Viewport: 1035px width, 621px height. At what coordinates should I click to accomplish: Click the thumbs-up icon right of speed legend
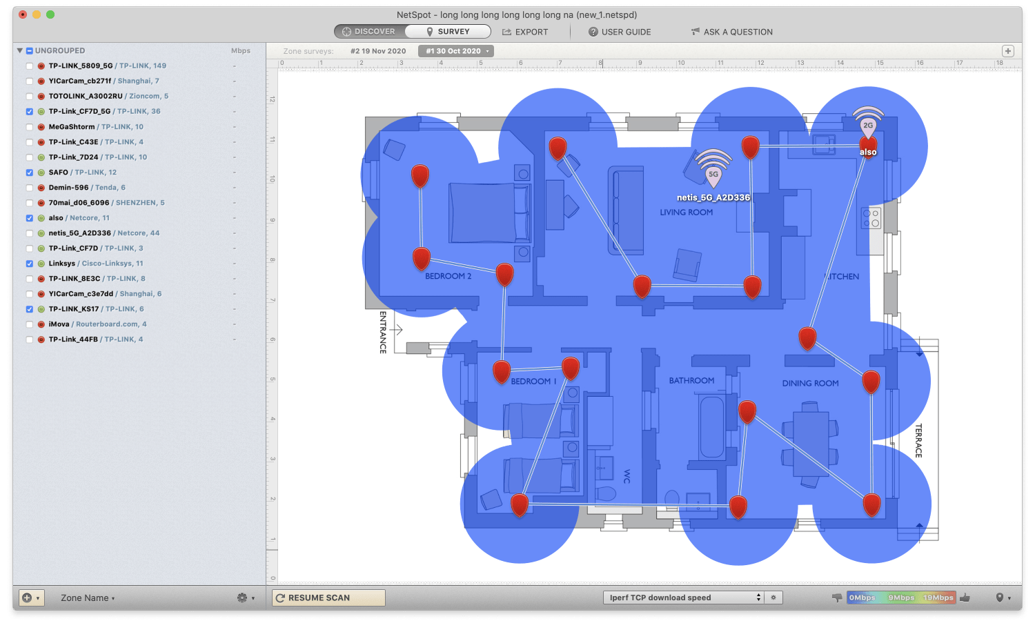965,598
